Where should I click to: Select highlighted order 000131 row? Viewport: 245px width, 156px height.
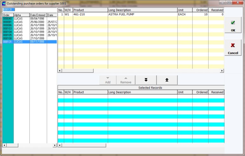click(30, 42)
